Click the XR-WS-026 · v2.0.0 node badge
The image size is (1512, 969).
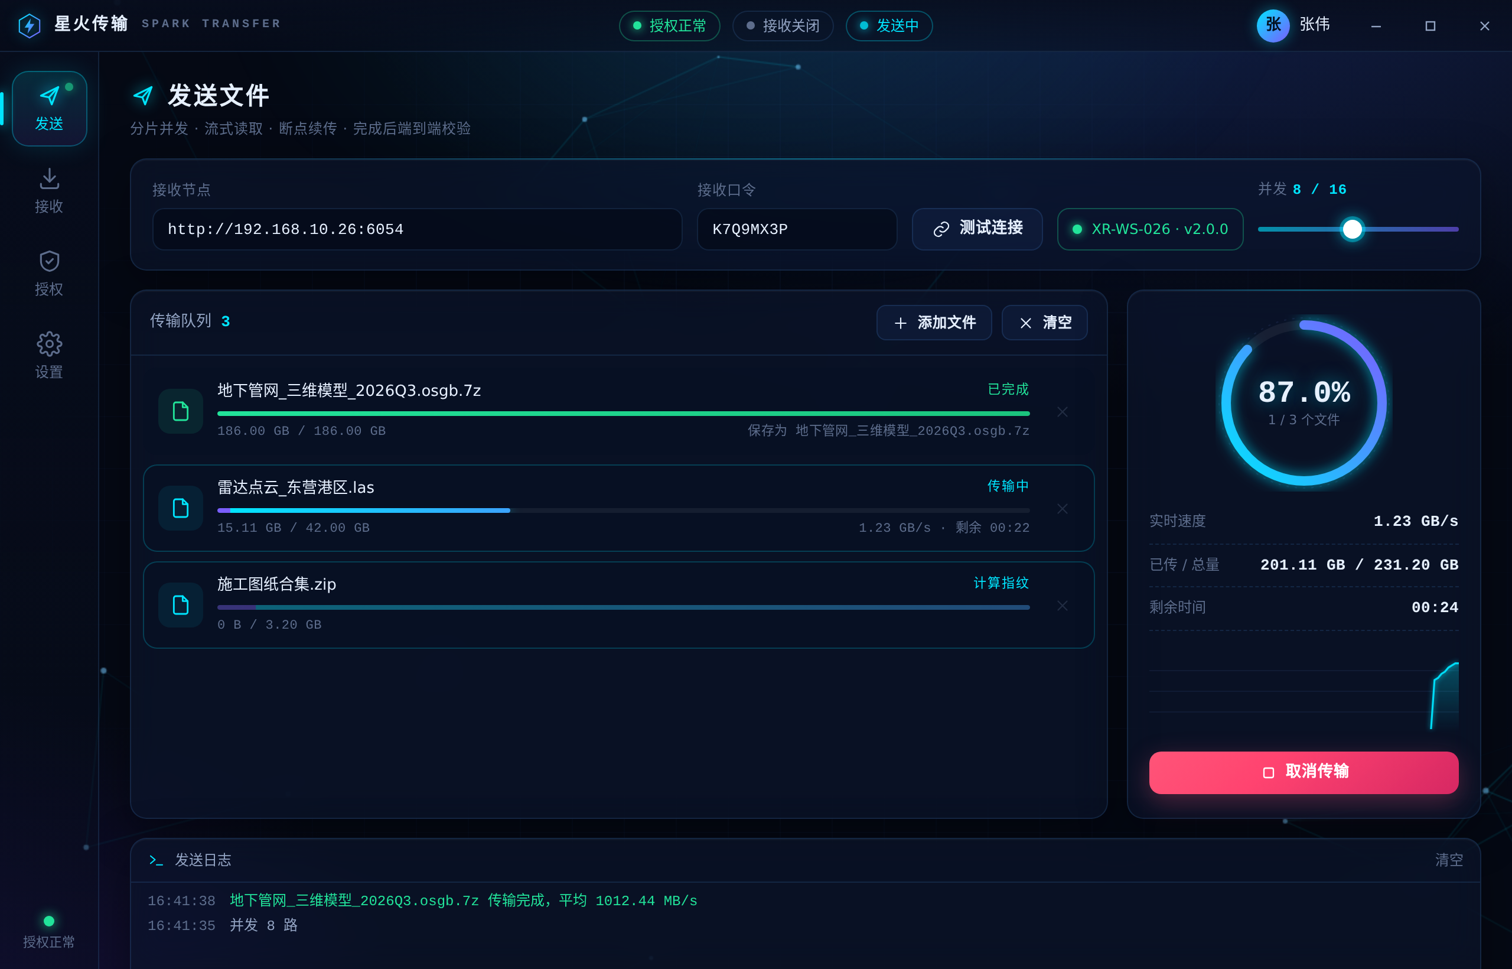(x=1150, y=229)
